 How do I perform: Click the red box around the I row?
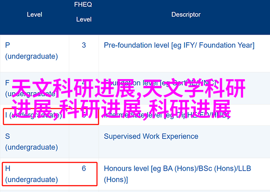tap(51, 116)
